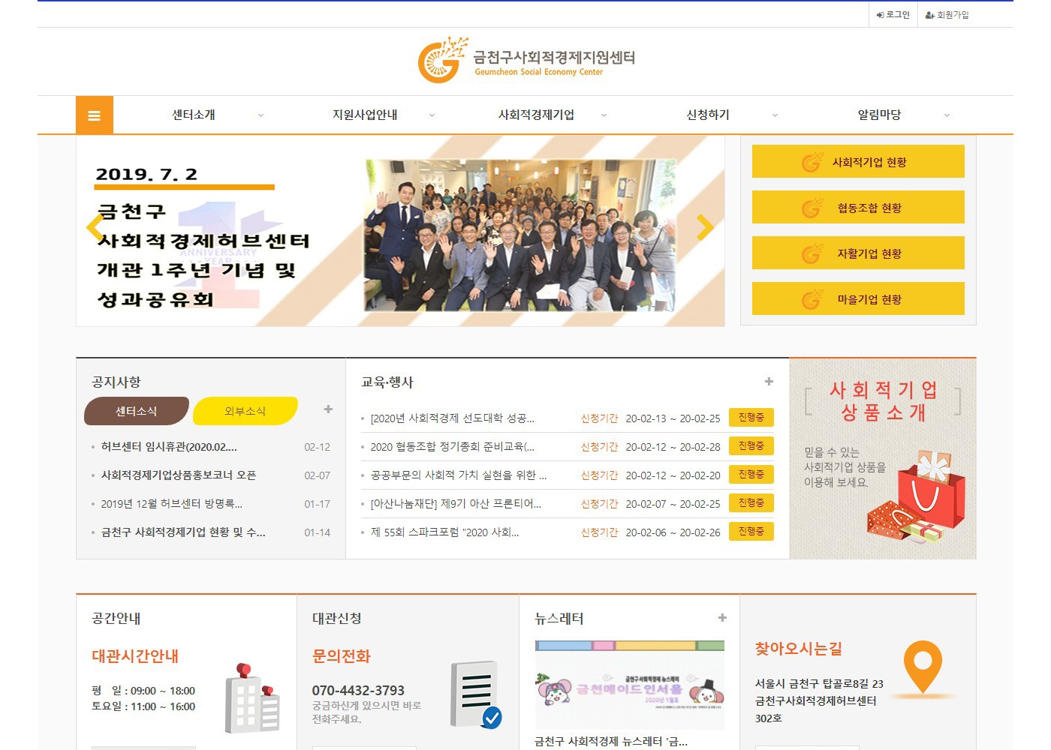
Task: Click the plus icon in 공지사항 section
Action: point(328,409)
